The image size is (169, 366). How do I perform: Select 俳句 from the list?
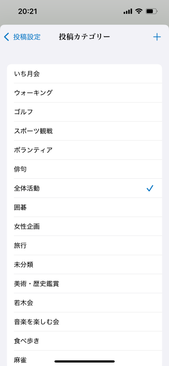point(84,169)
